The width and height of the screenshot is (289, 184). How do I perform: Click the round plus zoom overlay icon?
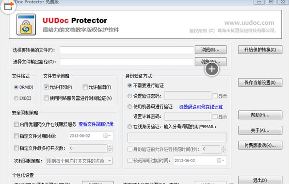coord(212,69)
